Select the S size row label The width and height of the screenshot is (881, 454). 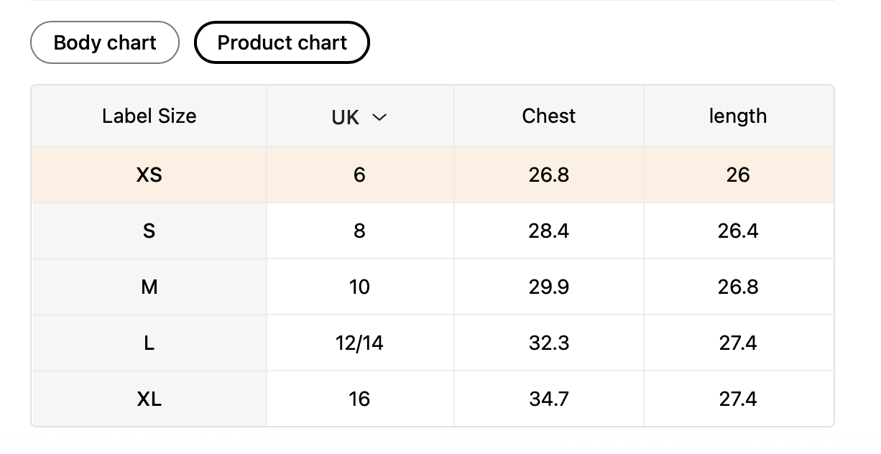[x=149, y=231]
